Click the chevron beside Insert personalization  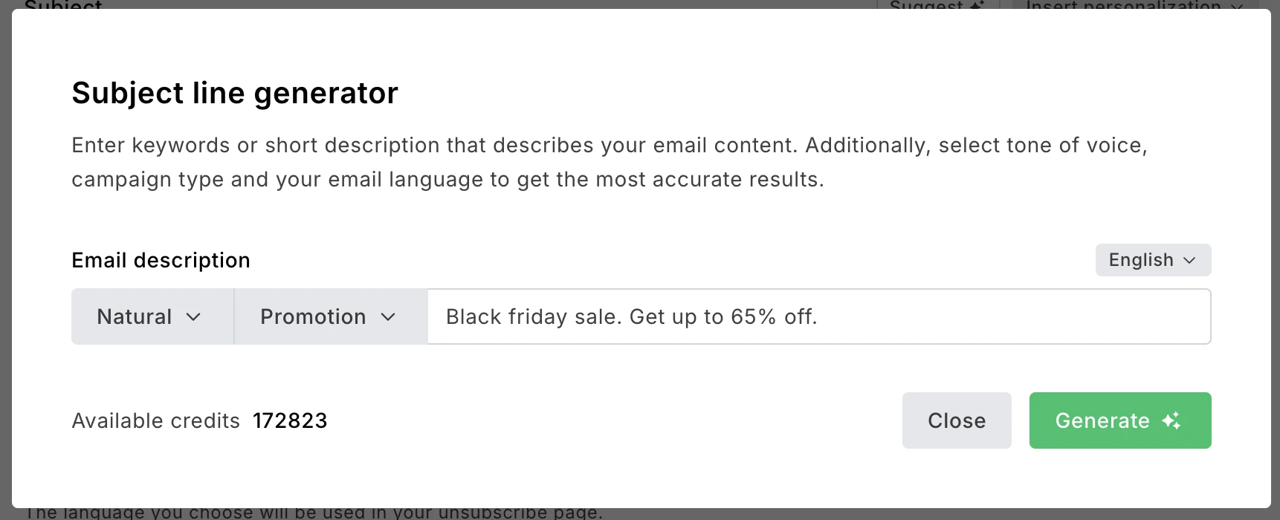(1237, 6)
